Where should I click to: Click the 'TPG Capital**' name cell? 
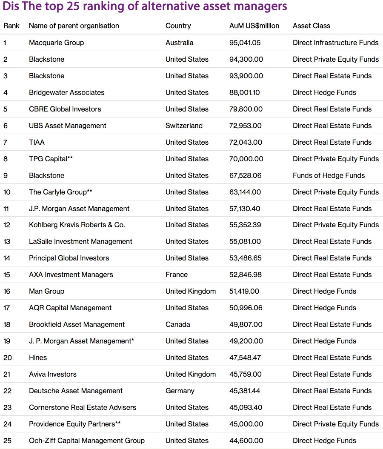pyautogui.click(x=51, y=159)
